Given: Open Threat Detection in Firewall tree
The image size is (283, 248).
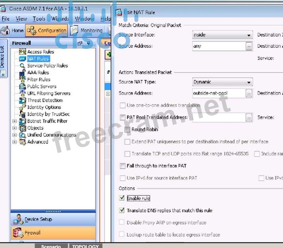Looking at the screenshot, I should (44, 100).
